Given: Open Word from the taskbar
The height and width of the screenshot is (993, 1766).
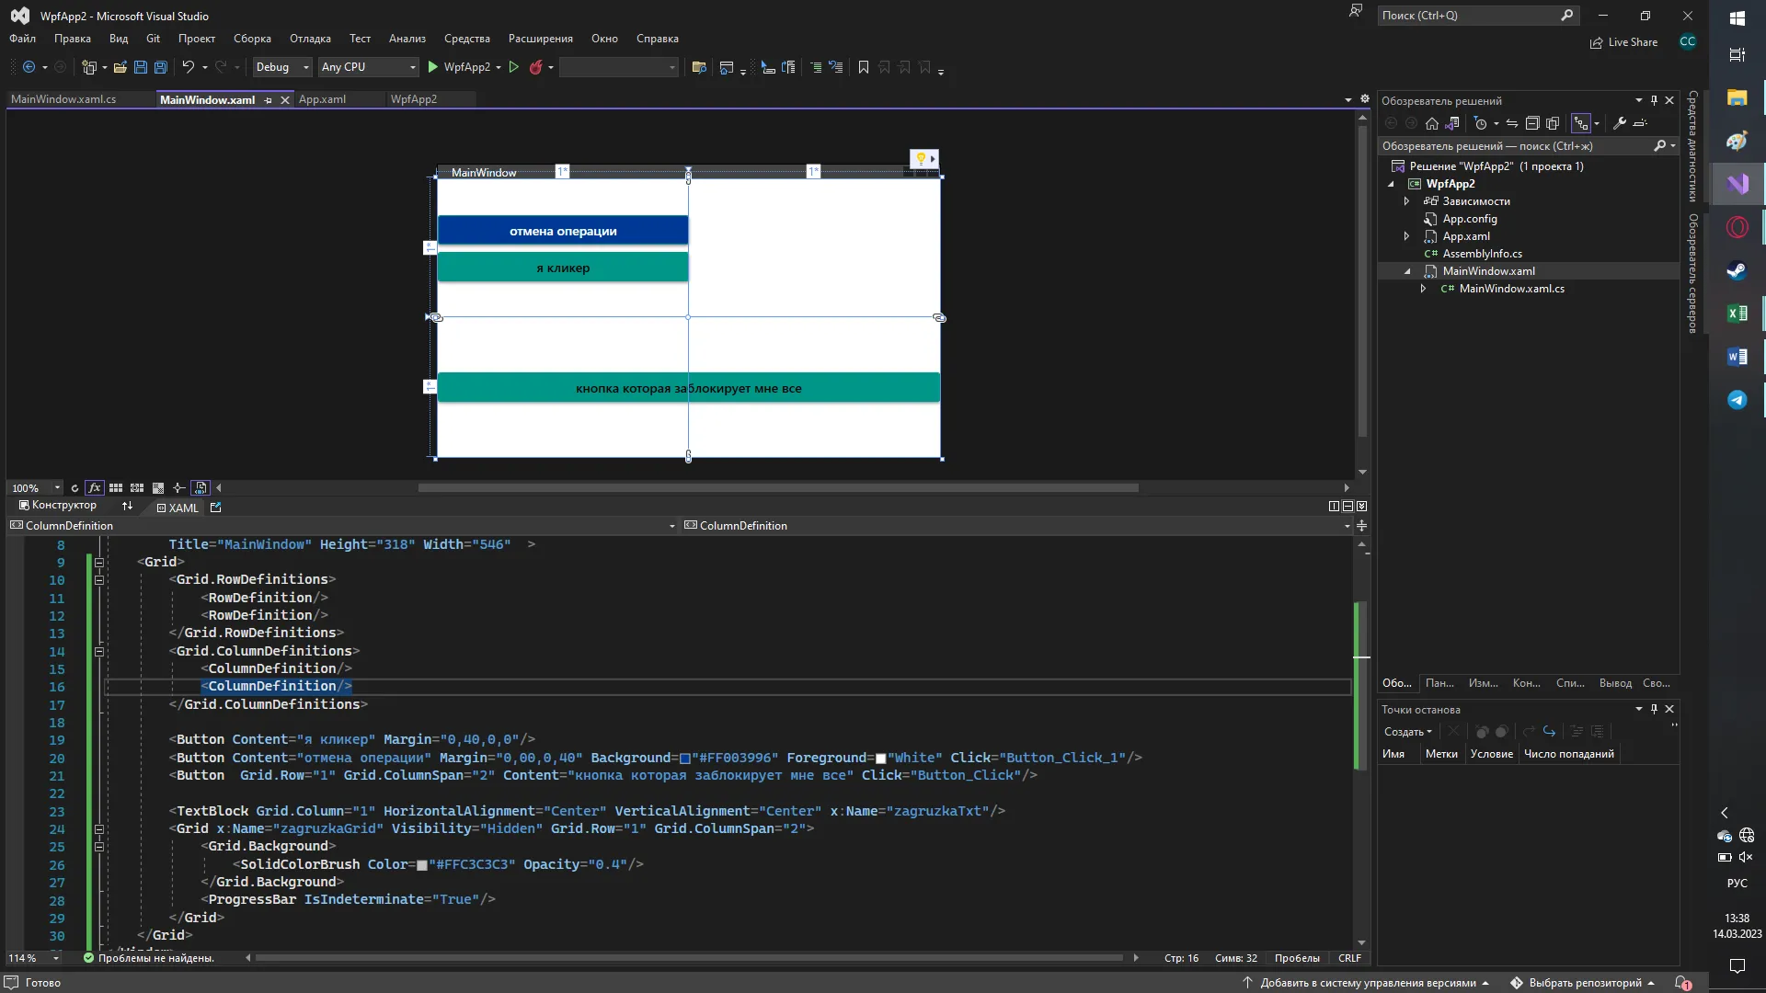Looking at the screenshot, I should click(1737, 357).
